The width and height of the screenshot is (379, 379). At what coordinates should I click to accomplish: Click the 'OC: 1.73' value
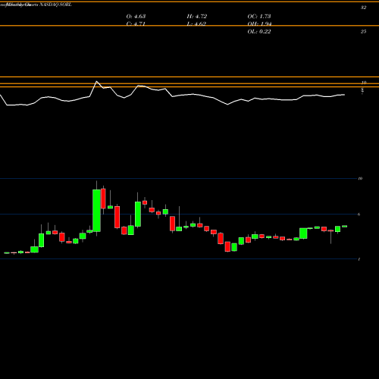pyautogui.click(x=259, y=17)
